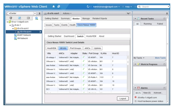Select the asa-foobar Vethernet22 row
Image resolution: width=174 pixels, height=109 pixels.
point(86,66)
